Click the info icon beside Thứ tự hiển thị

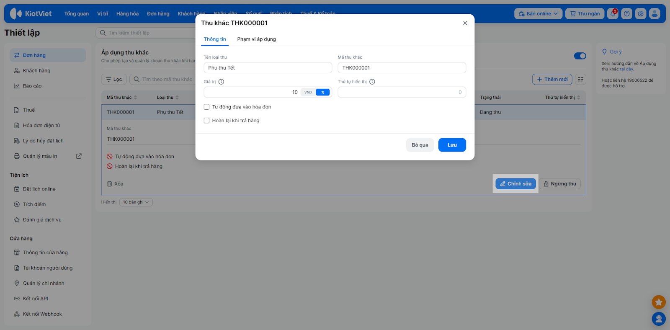[372, 82]
